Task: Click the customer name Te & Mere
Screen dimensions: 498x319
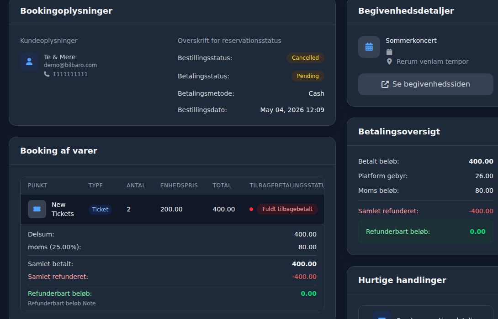Action: (60, 57)
